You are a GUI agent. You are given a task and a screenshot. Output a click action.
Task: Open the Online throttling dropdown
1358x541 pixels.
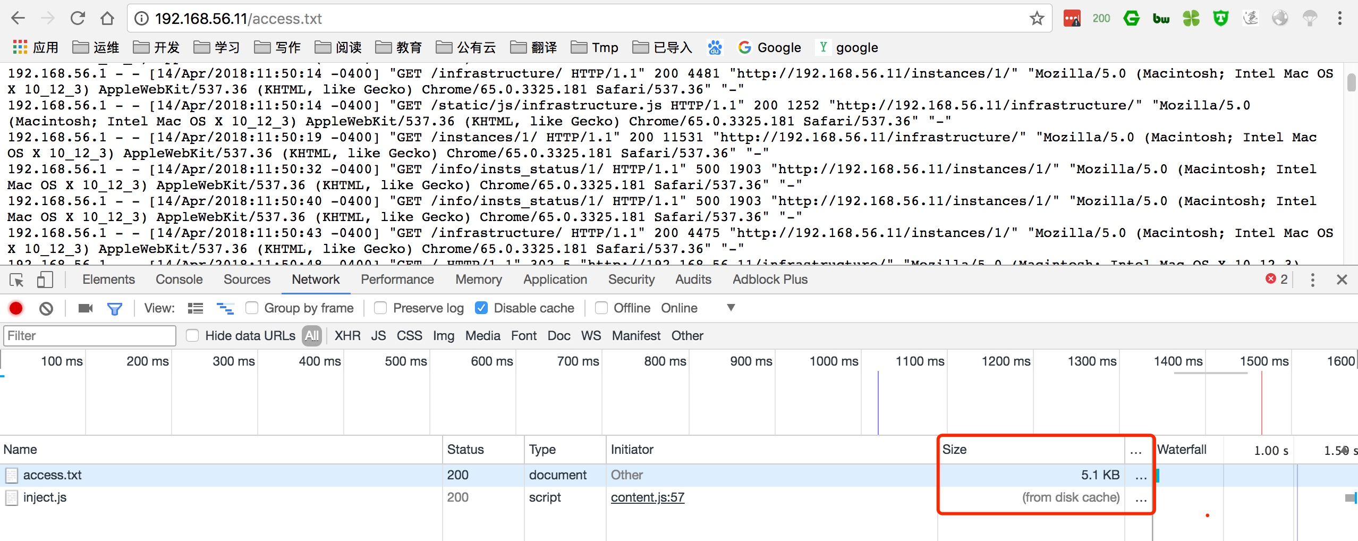[698, 308]
